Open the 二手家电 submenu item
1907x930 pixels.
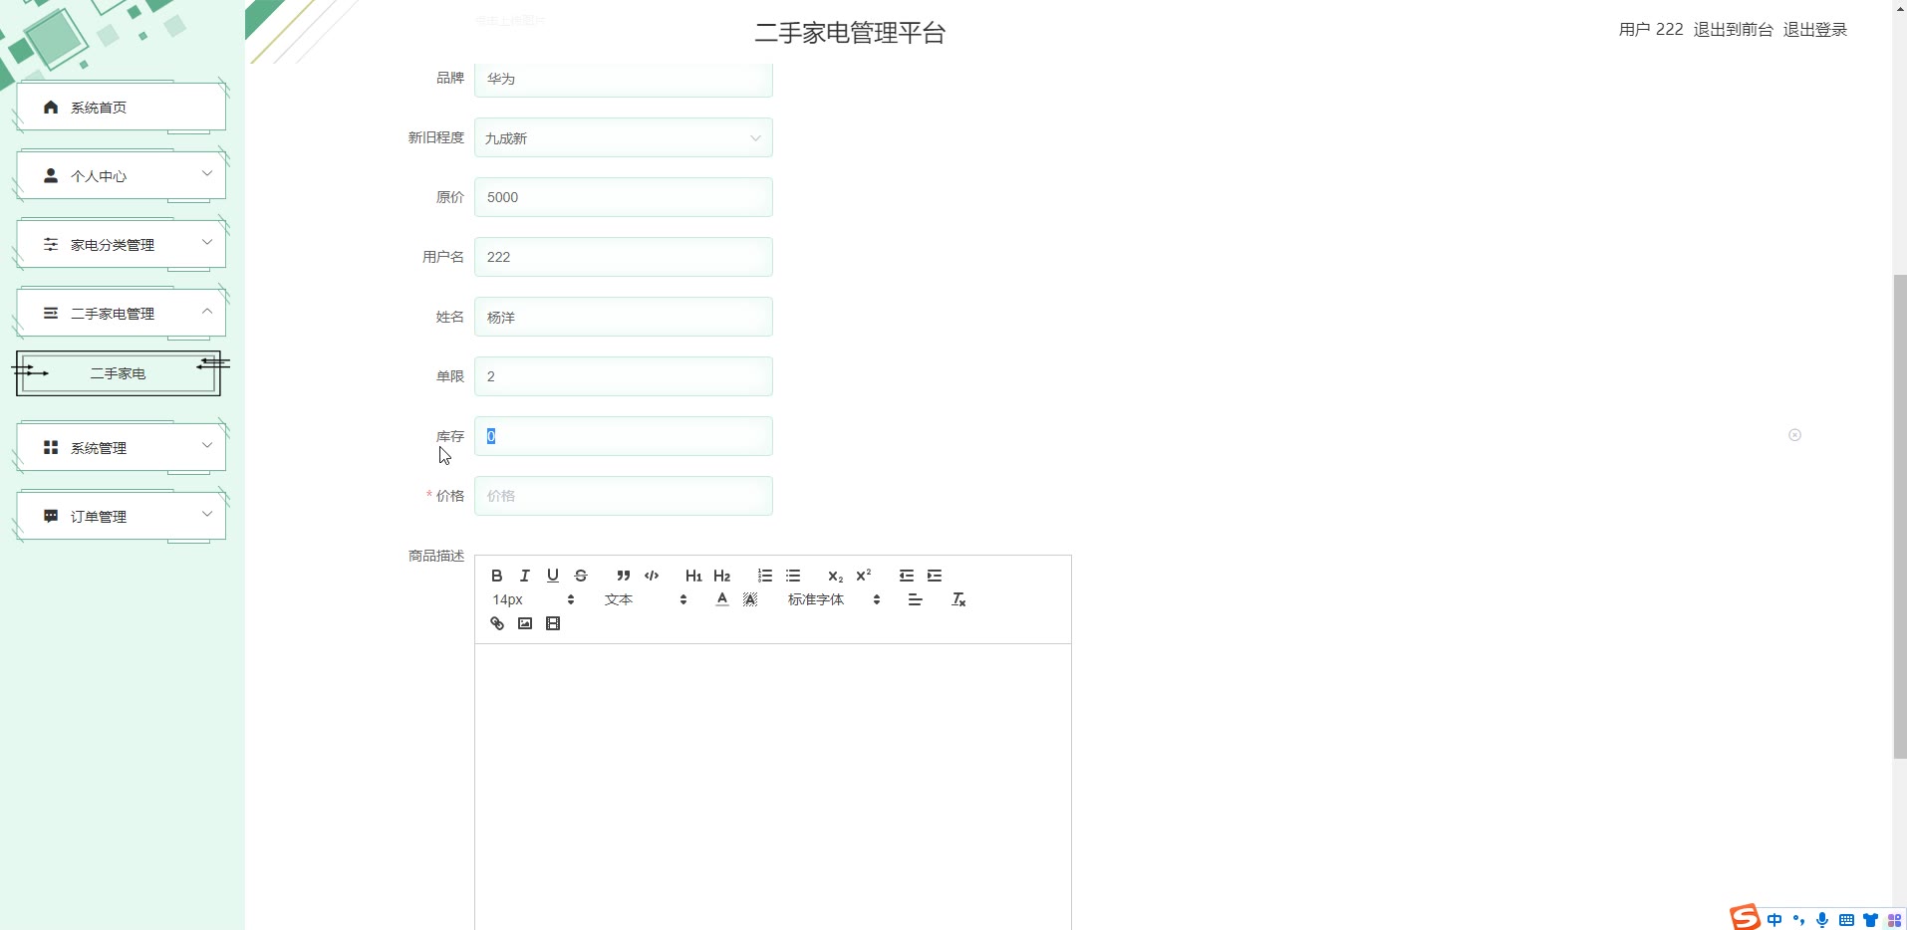click(119, 373)
